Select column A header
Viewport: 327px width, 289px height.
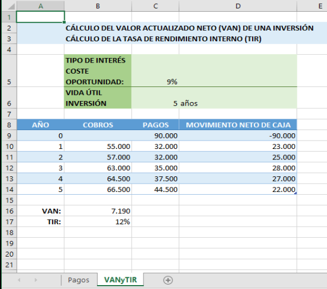coord(41,6)
